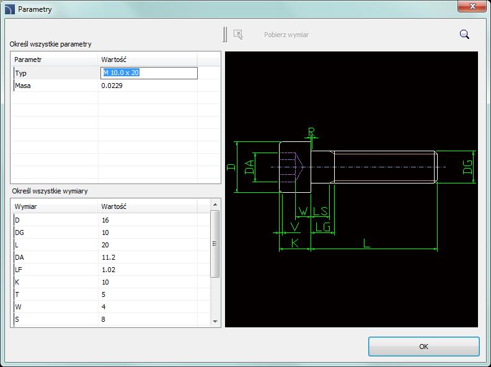Click the W row label in dimensions
Image resolution: width=491 pixels, height=367 pixels.
pos(18,307)
